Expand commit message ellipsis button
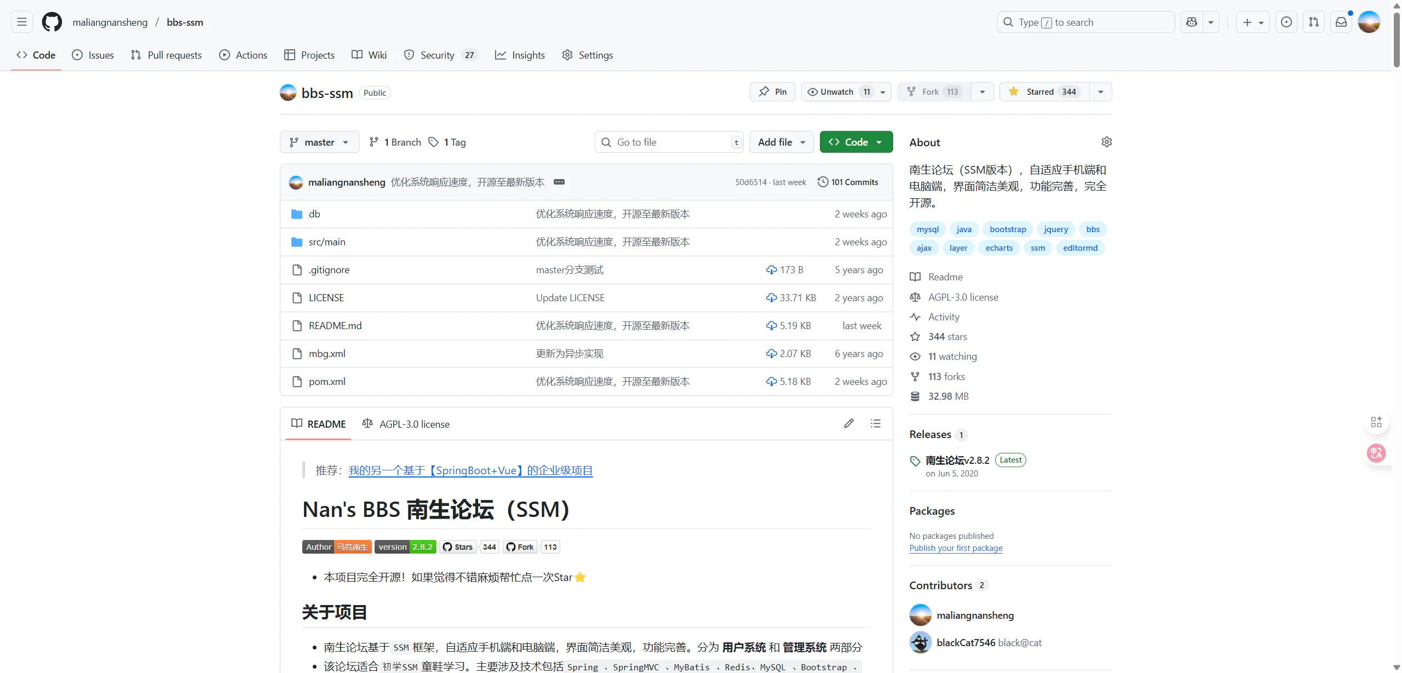Viewport: 1402px width, 673px height. (559, 182)
